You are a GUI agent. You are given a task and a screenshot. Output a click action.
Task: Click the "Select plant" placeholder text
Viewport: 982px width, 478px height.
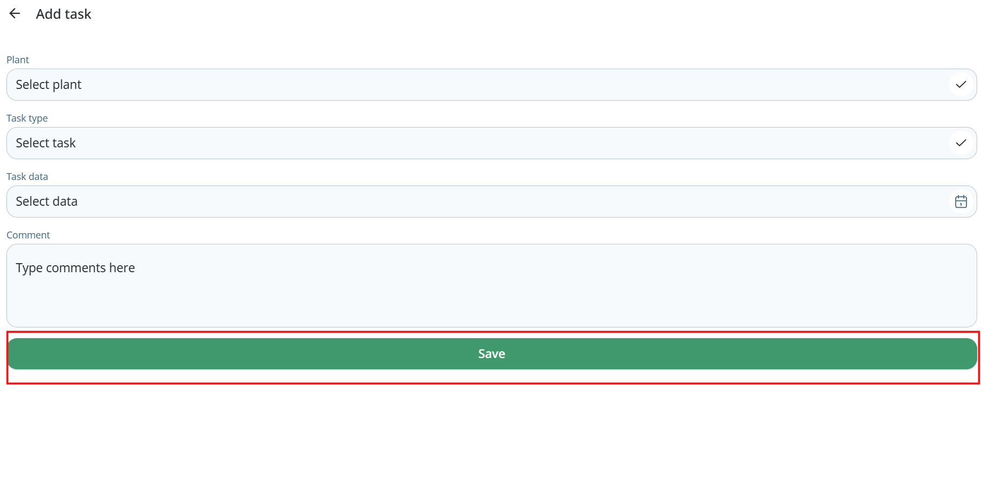[48, 85]
